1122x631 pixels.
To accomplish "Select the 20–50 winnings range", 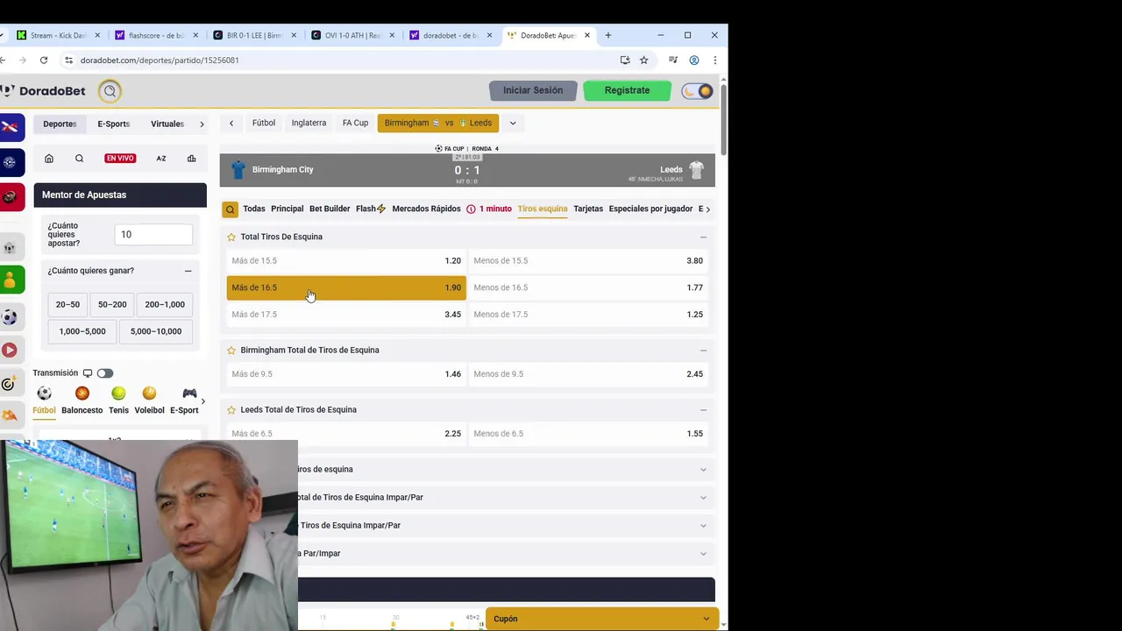I will [x=67, y=304].
